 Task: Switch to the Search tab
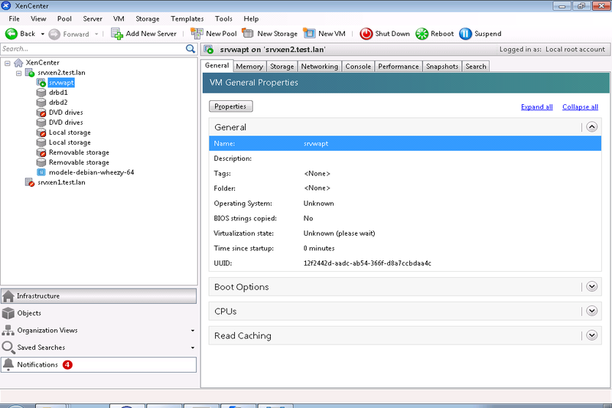pyautogui.click(x=476, y=67)
